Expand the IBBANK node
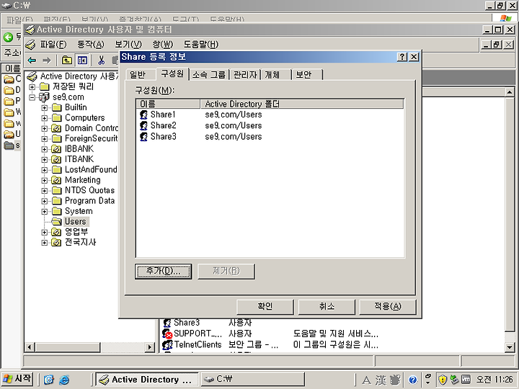This screenshot has height=389, width=519. (45, 149)
